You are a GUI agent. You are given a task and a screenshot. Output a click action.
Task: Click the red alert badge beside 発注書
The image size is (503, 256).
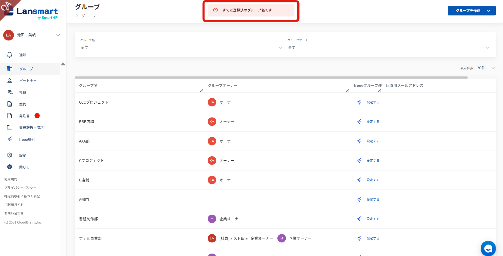(37, 116)
